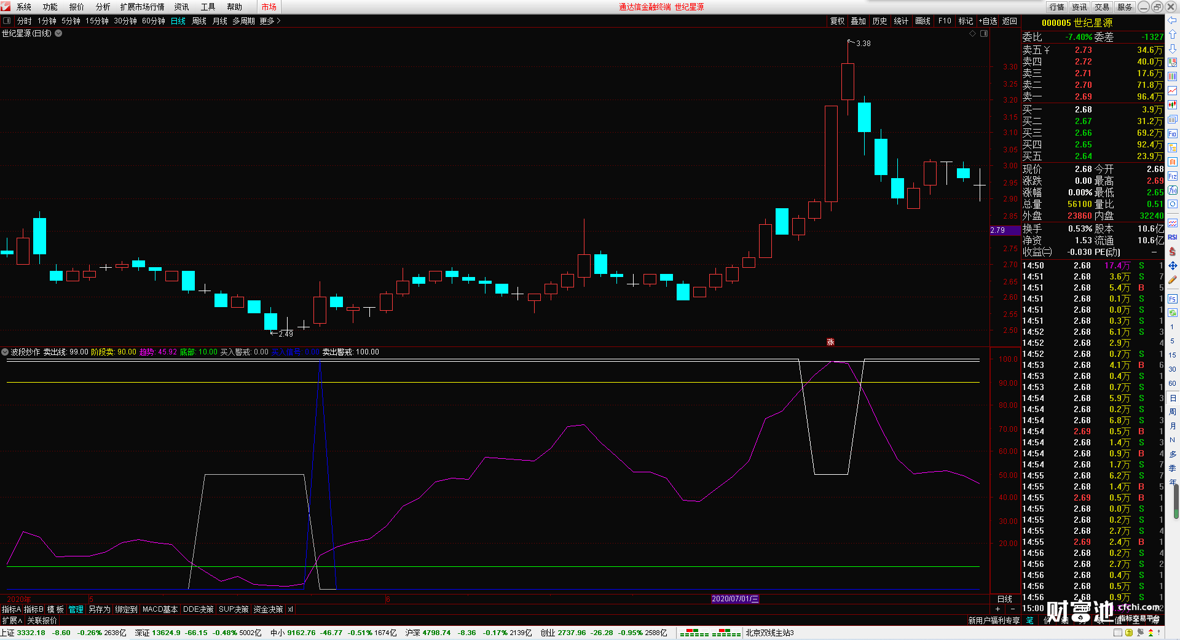
Task: Click the wave indicator sidebar icon
Action: (x=1173, y=223)
